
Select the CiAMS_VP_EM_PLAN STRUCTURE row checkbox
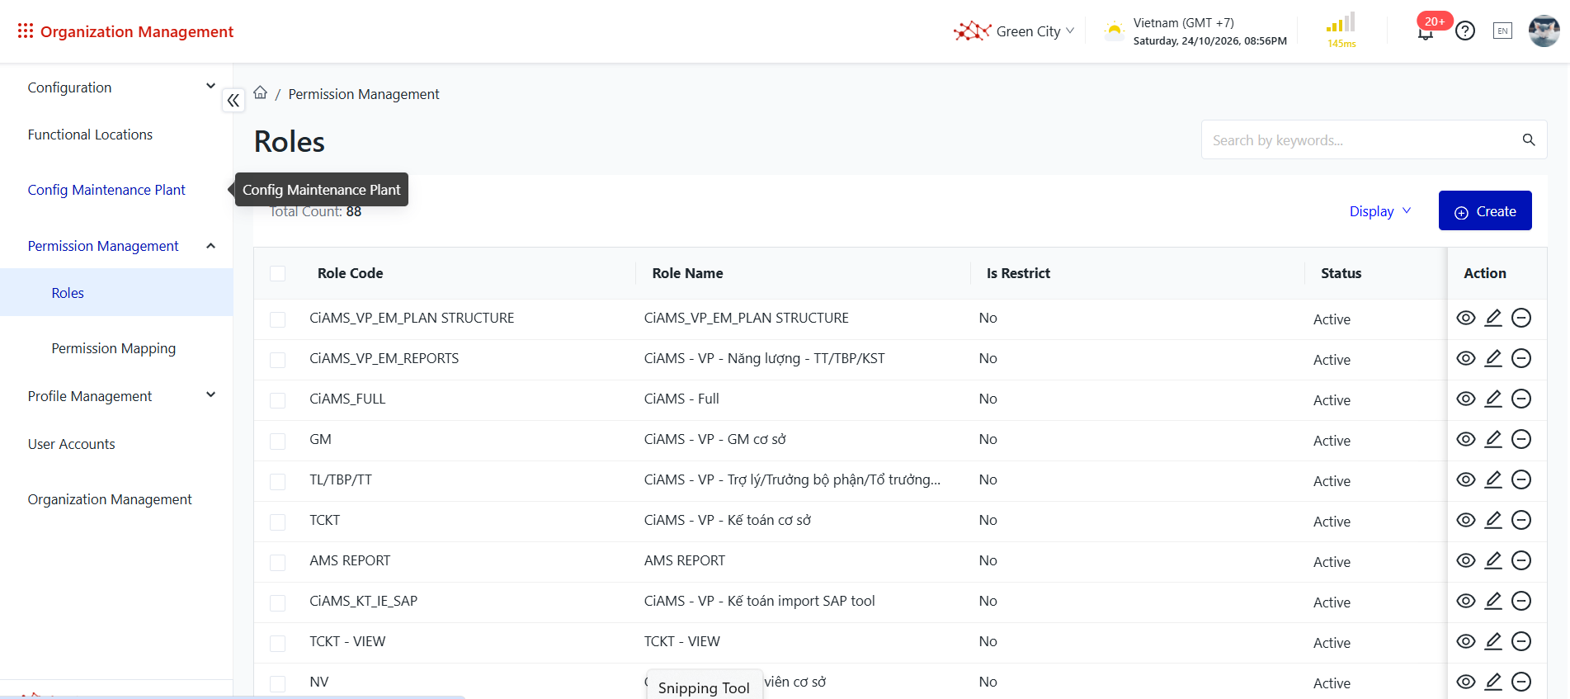[278, 319]
